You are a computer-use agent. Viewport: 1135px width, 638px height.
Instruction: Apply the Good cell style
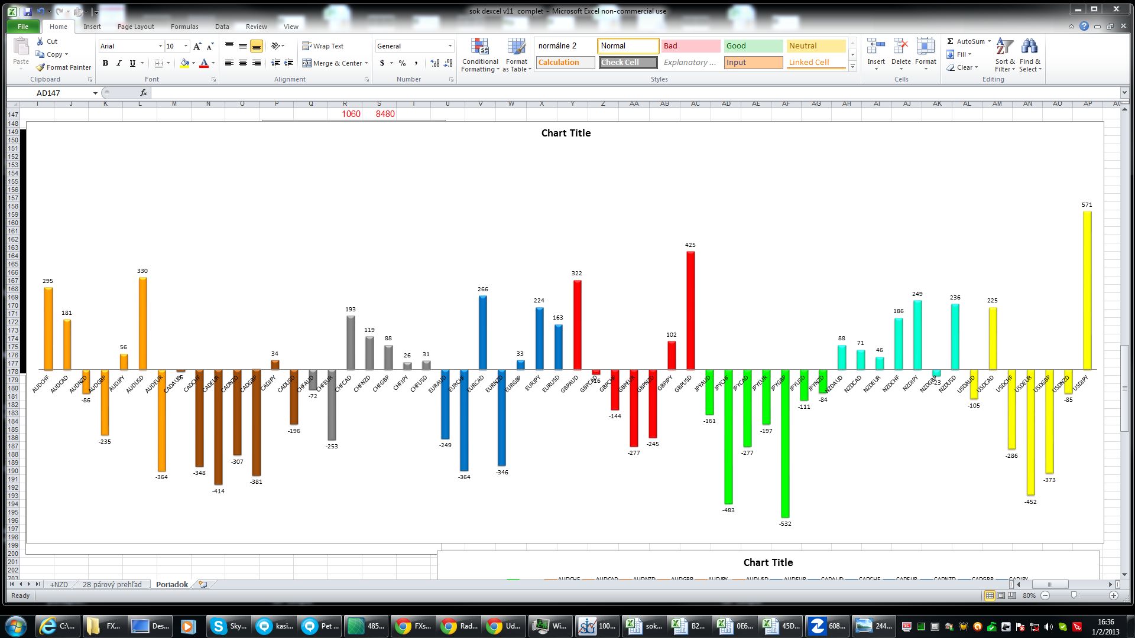coord(753,45)
